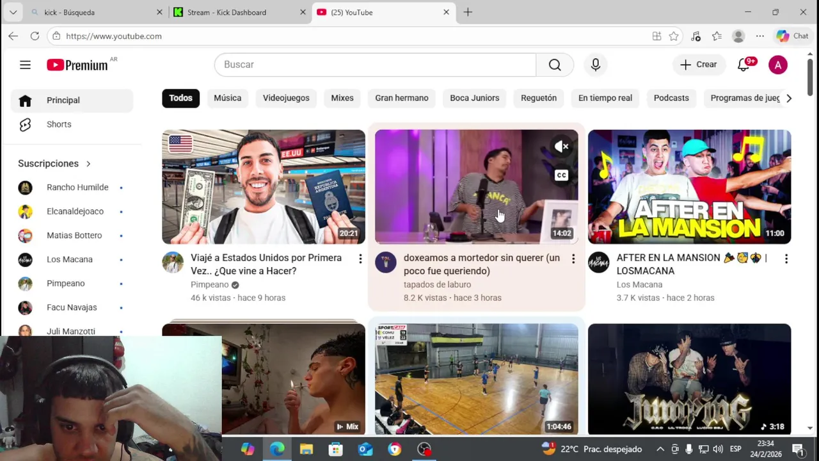Expand Suscripciones section arrow
The height and width of the screenshot is (461, 819).
point(88,164)
